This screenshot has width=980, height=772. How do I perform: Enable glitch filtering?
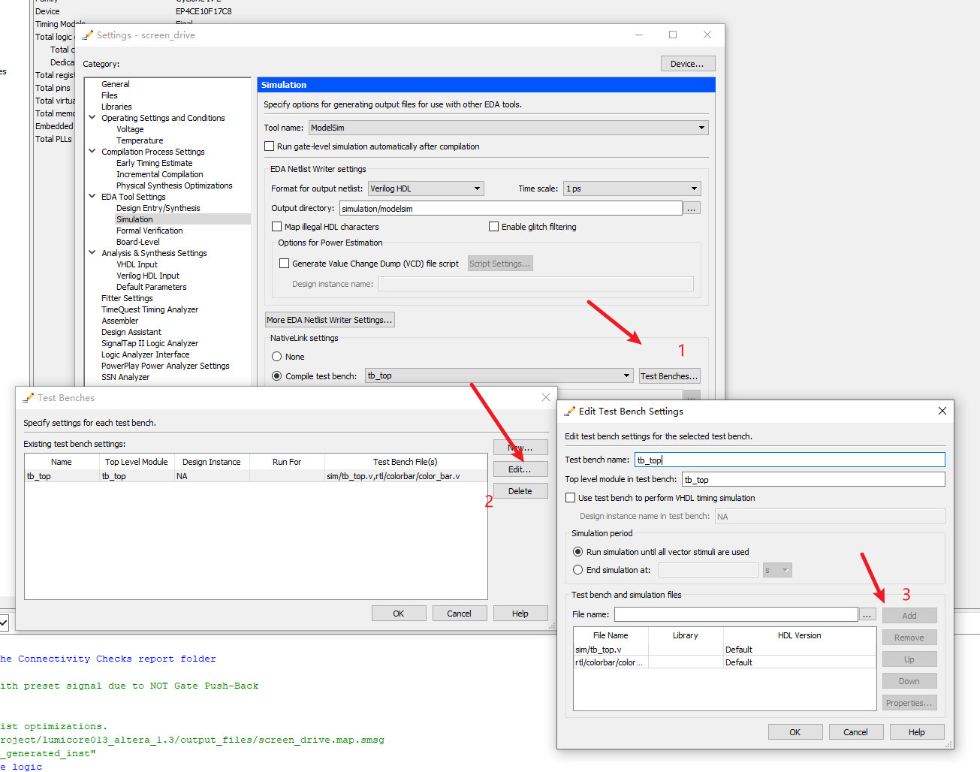[x=494, y=226]
